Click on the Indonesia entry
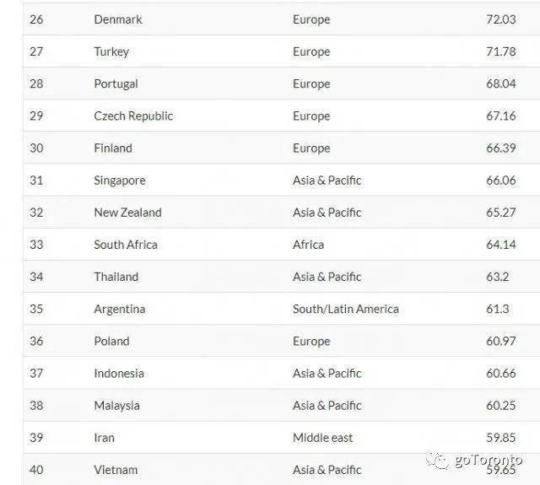 pos(119,373)
